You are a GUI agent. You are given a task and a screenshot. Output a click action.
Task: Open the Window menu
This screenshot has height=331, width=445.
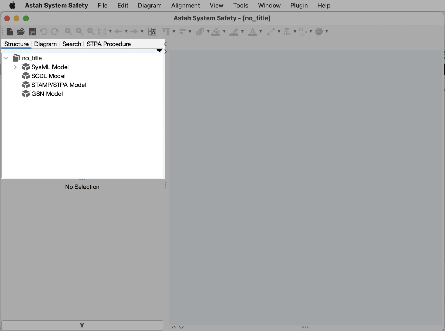[269, 6]
